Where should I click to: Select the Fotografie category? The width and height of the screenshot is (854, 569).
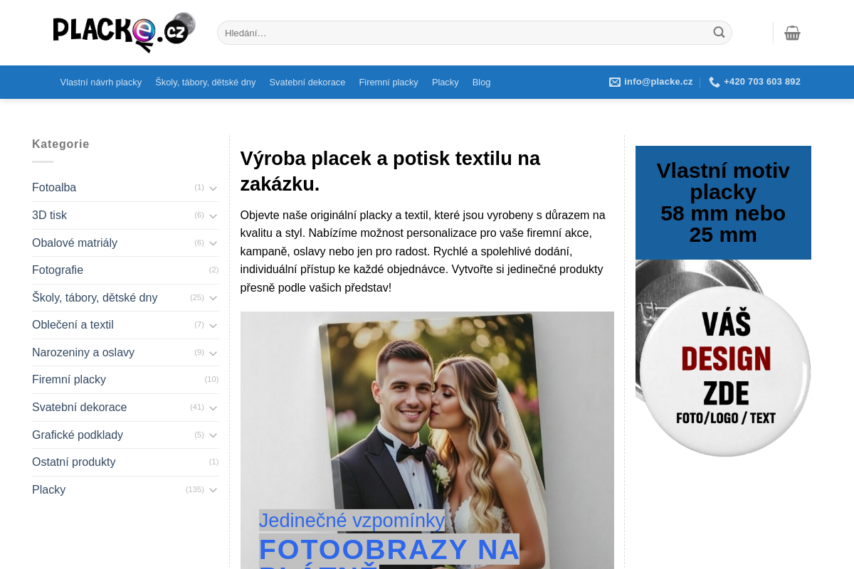pyautogui.click(x=57, y=270)
